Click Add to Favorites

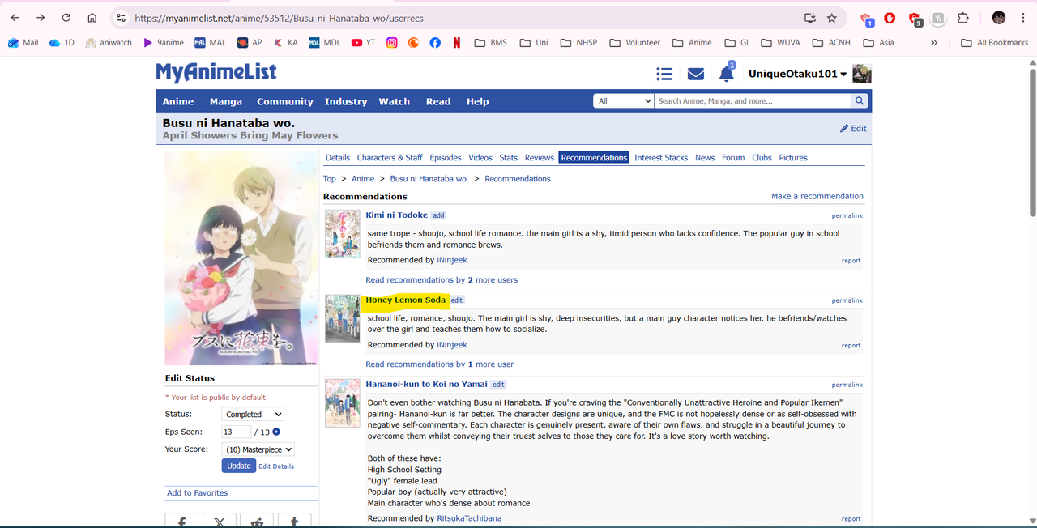[197, 492]
